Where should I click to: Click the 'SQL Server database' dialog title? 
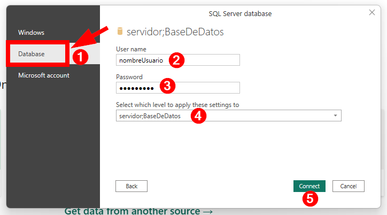(x=240, y=13)
